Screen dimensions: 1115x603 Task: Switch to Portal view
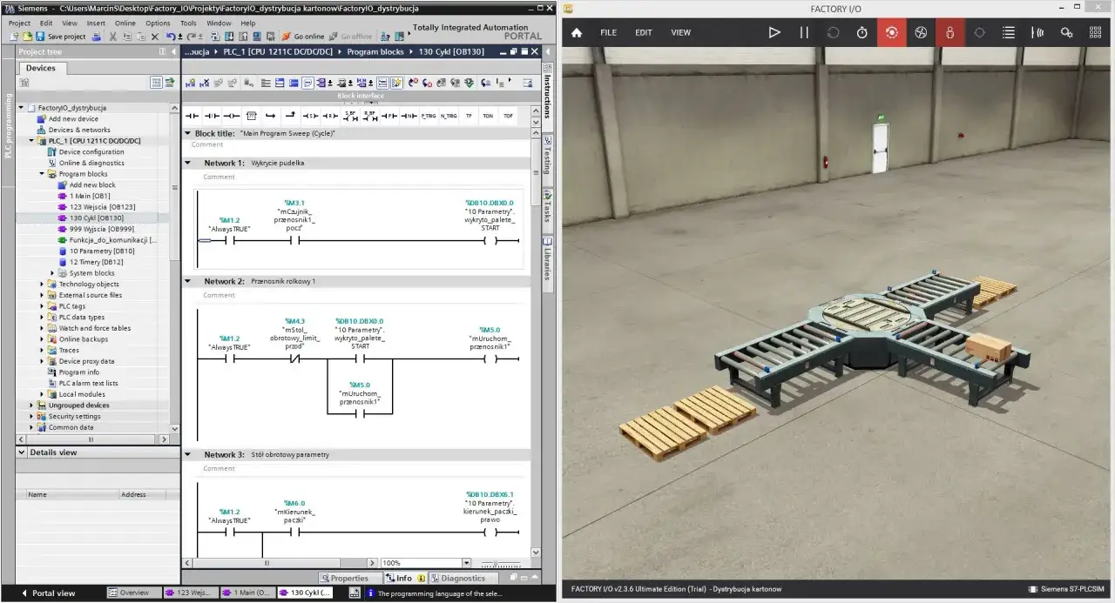[x=48, y=593]
